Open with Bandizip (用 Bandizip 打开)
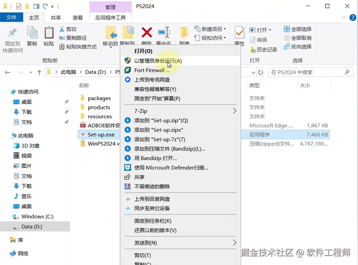This screenshot has width=358, height=265. [180, 158]
